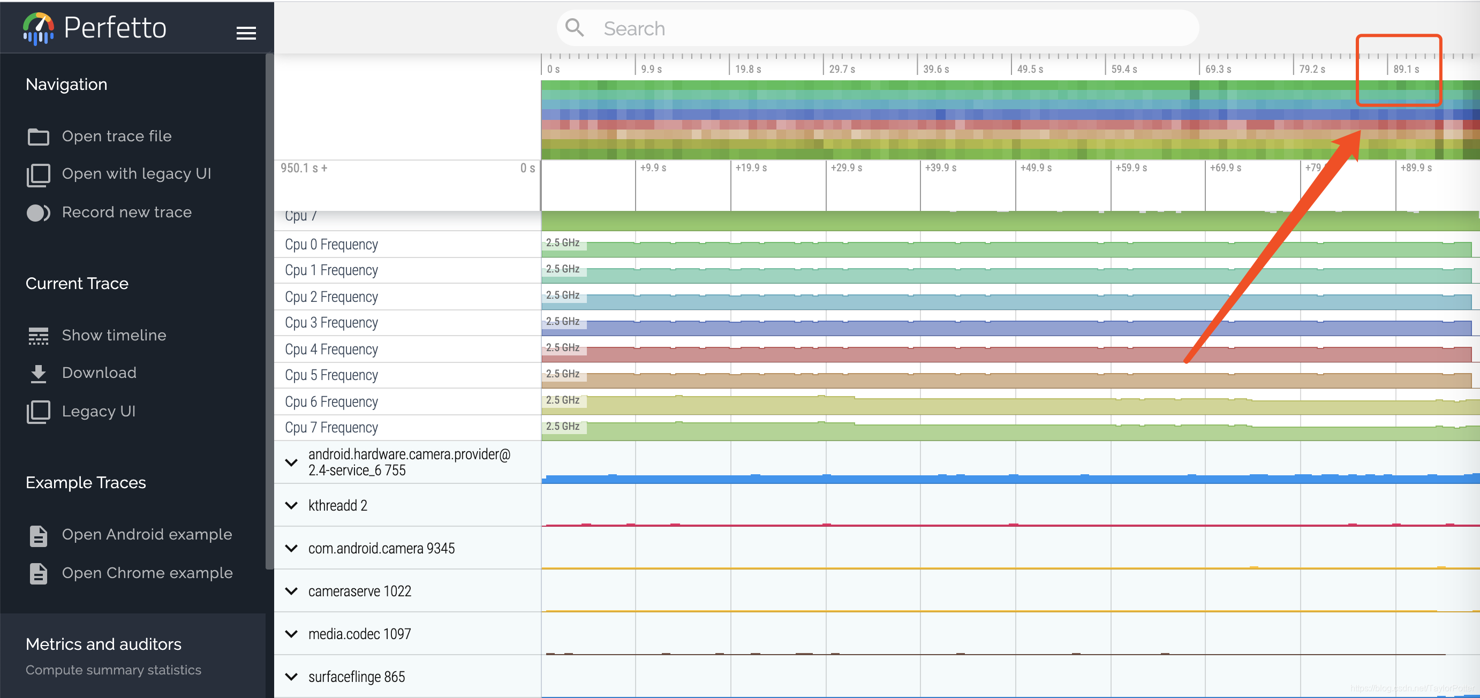
Task: Click the Legacy UI icon
Action: click(39, 412)
